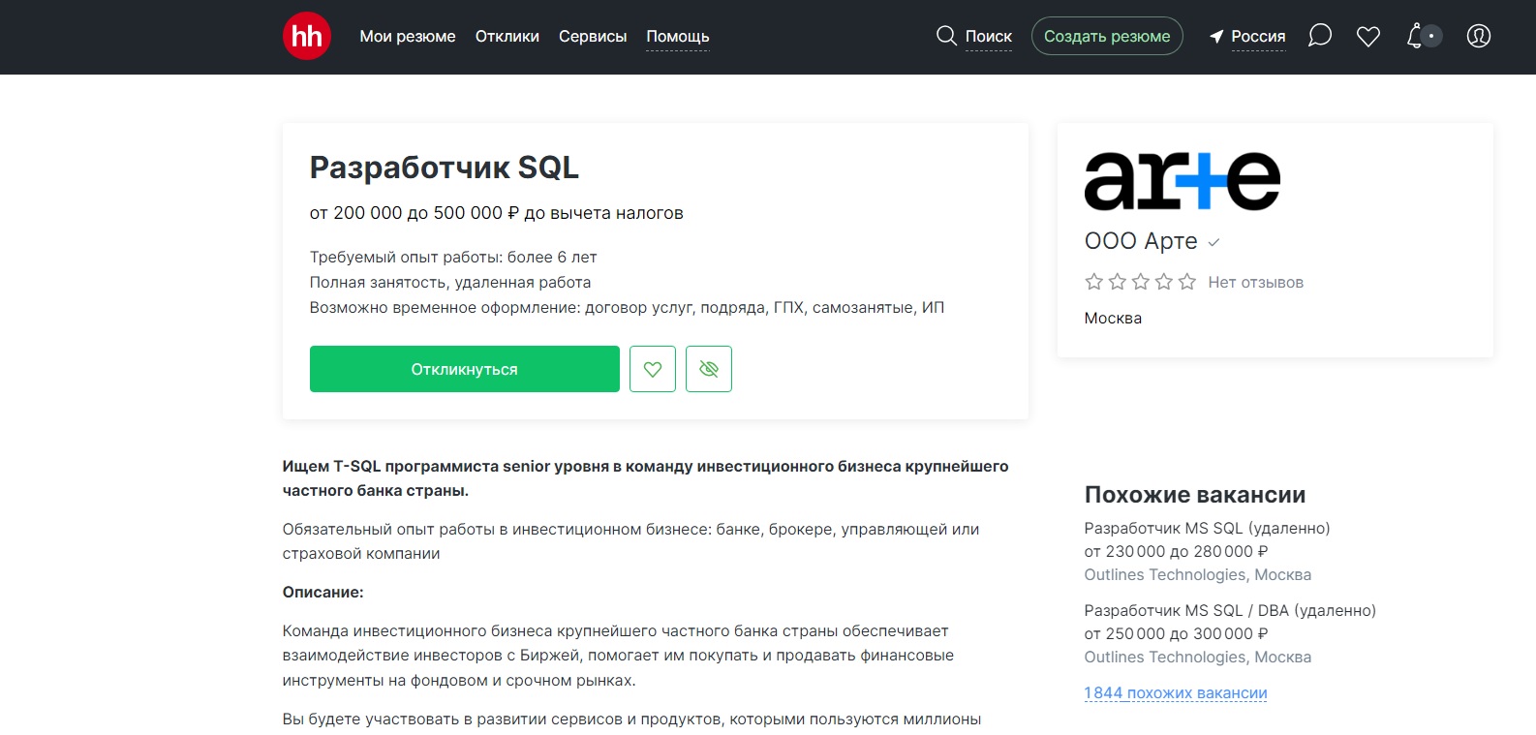The width and height of the screenshot is (1536, 735).
Task: Click the green Откликнуться button
Action: tap(465, 369)
